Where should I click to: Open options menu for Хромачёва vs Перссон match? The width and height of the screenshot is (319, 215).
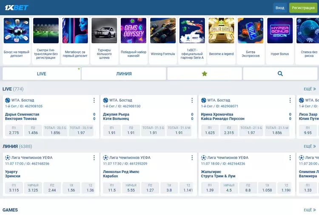290,100
